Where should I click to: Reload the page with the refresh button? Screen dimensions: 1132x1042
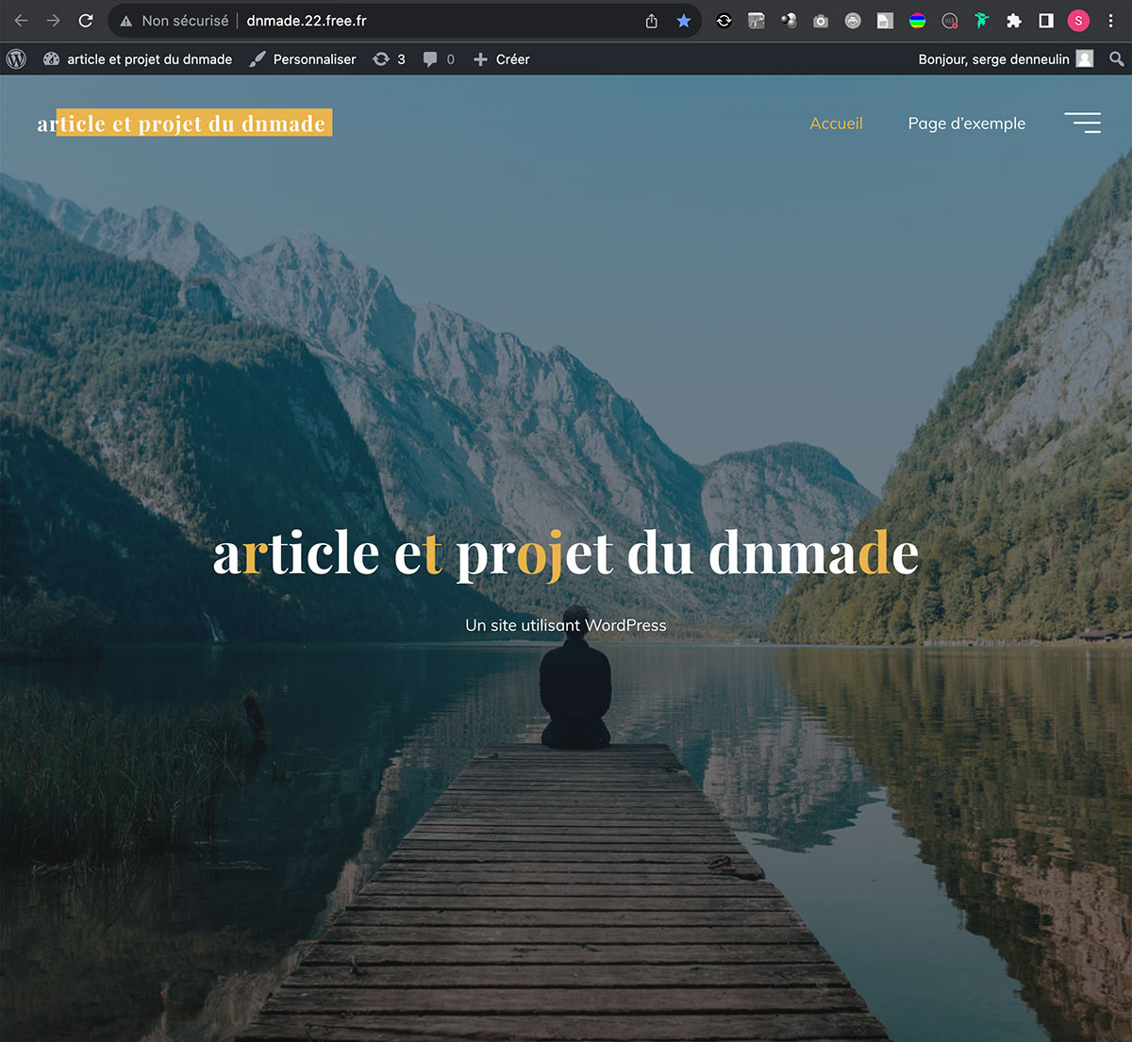coord(86,21)
